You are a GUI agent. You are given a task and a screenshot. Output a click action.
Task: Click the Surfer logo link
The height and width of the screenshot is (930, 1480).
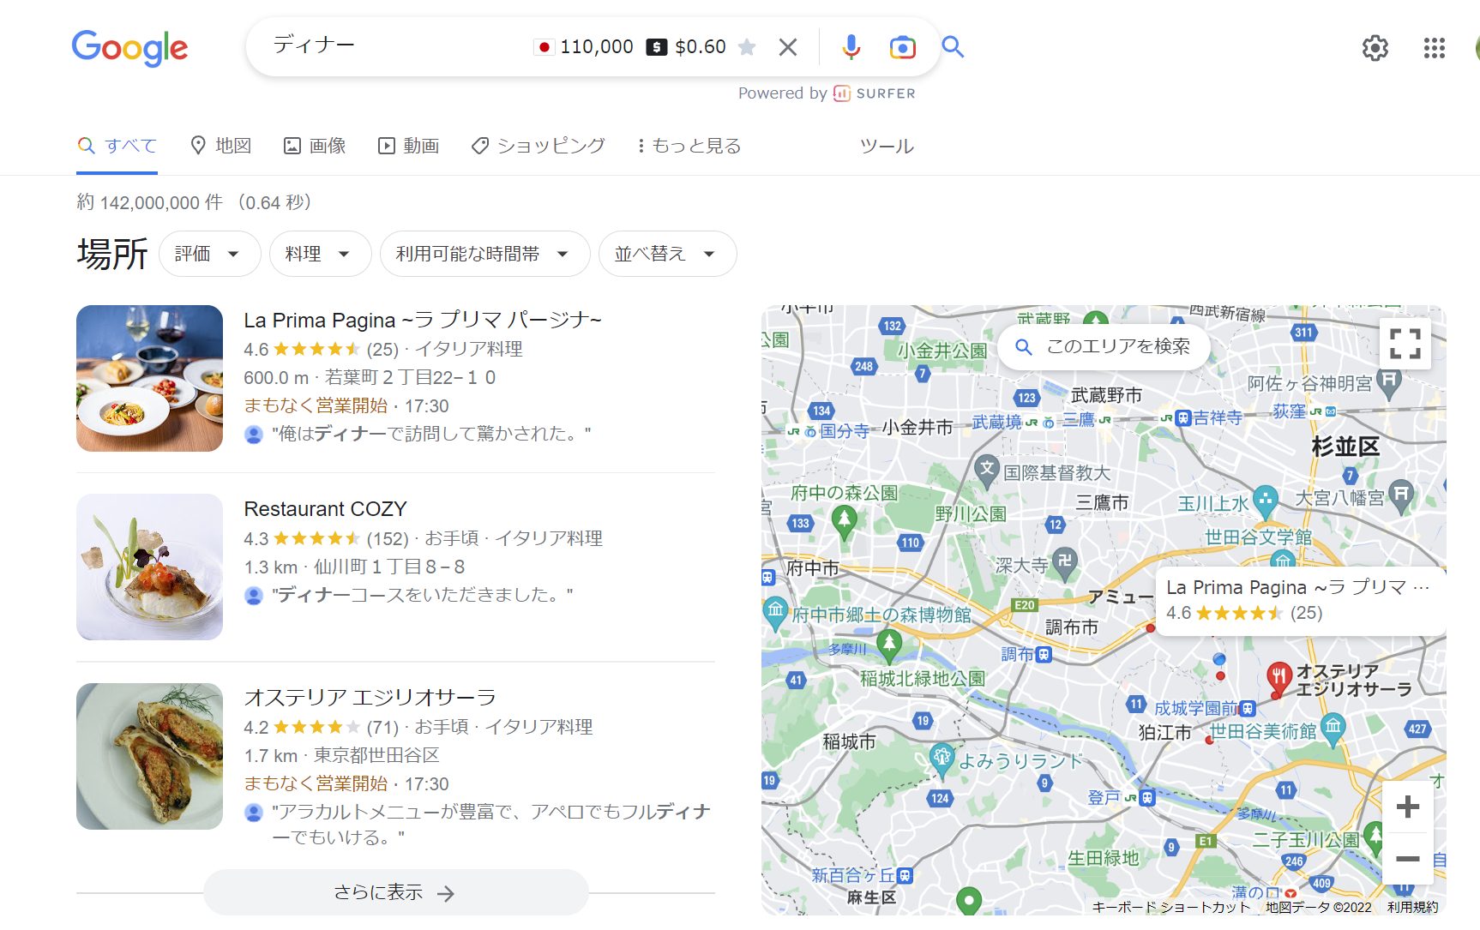(874, 93)
